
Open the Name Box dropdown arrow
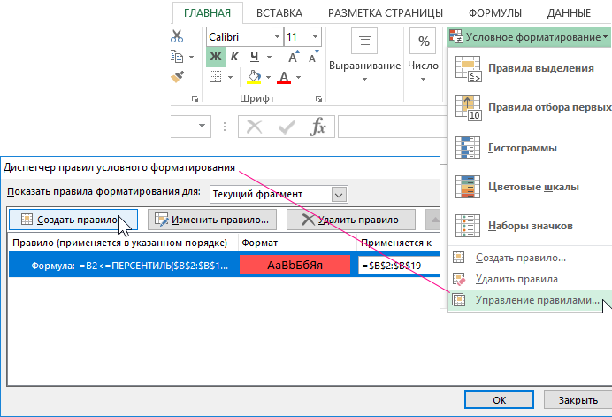(x=202, y=126)
